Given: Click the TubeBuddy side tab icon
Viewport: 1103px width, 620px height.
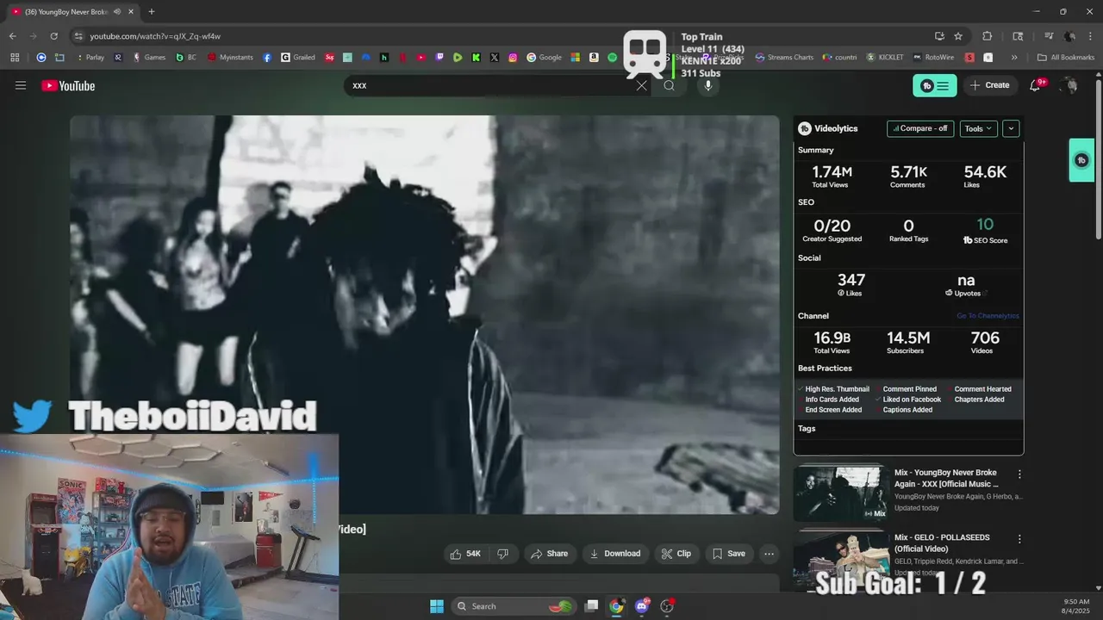Looking at the screenshot, I should (1081, 160).
